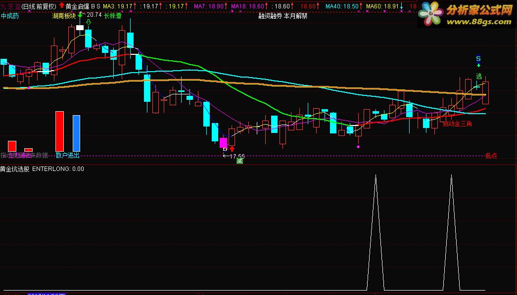
Task: Click the magenta diamond marker below the candle
Action: point(358,147)
